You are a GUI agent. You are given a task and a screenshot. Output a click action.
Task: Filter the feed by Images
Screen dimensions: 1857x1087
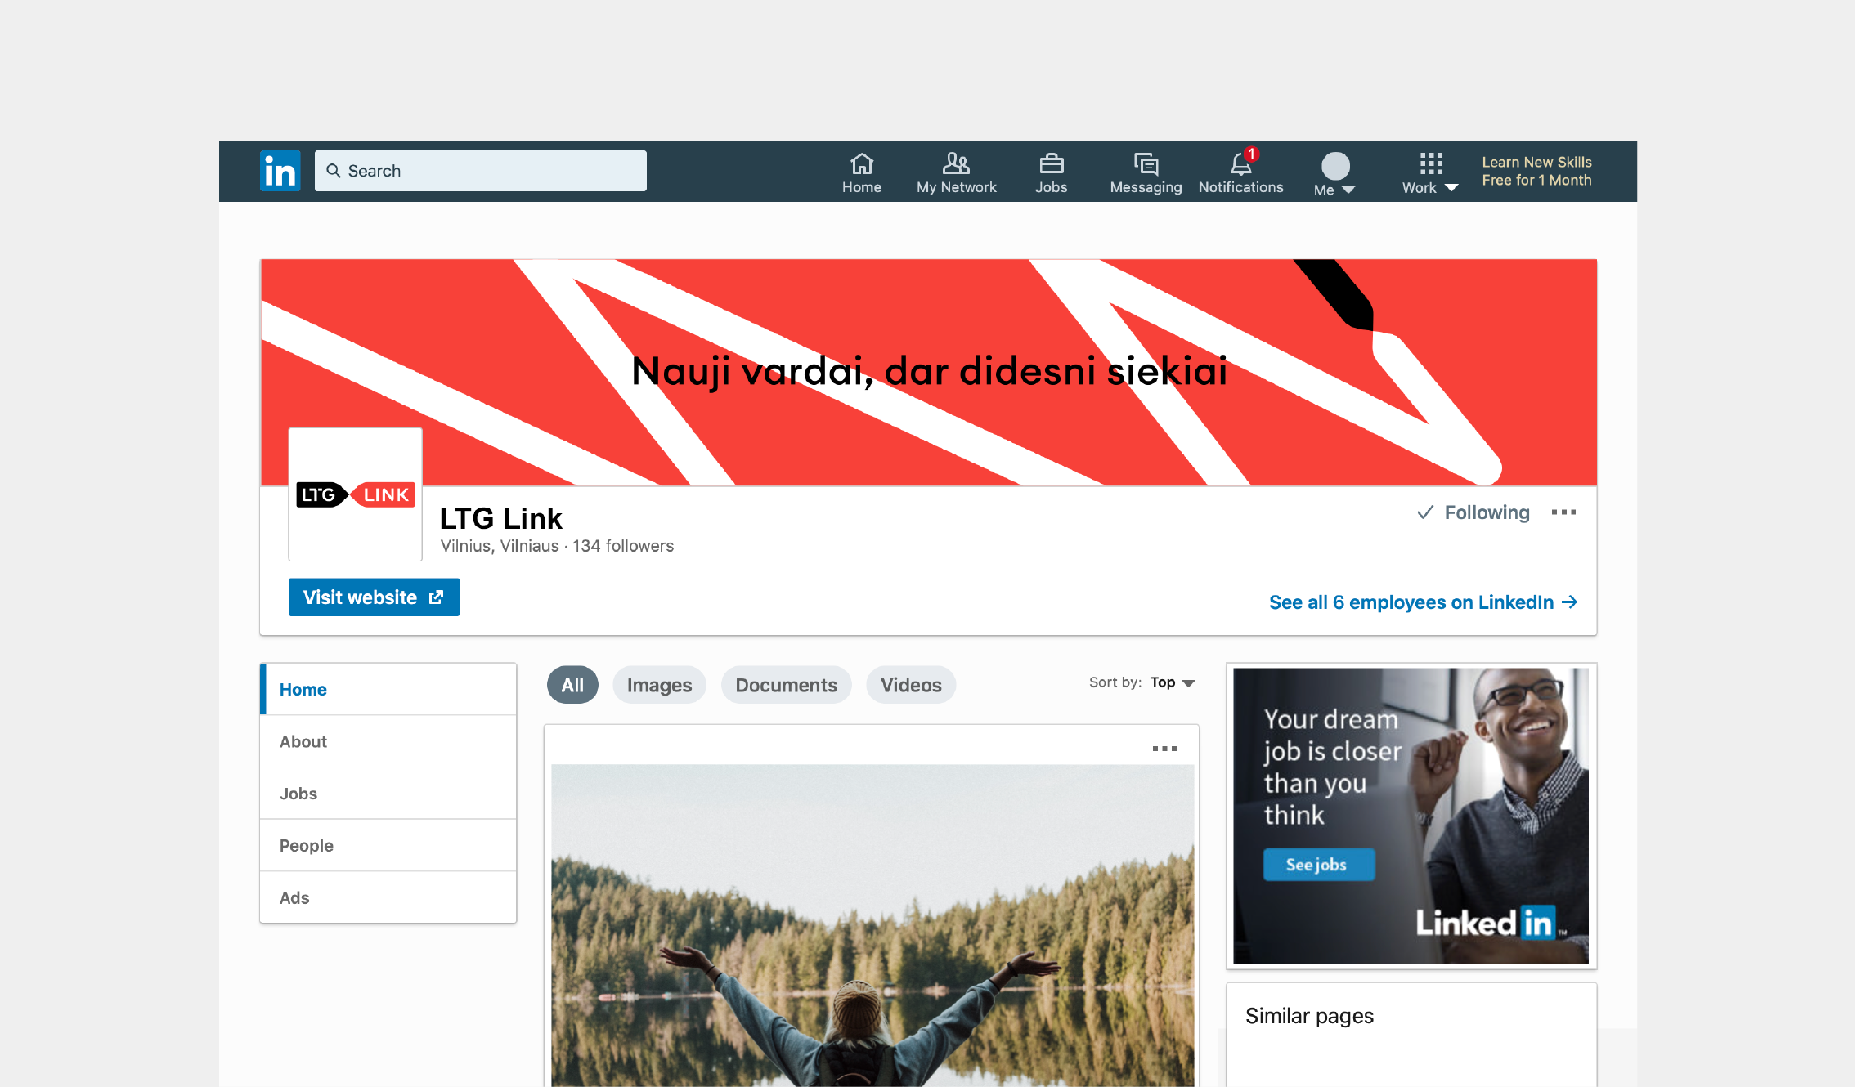coord(659,685)
